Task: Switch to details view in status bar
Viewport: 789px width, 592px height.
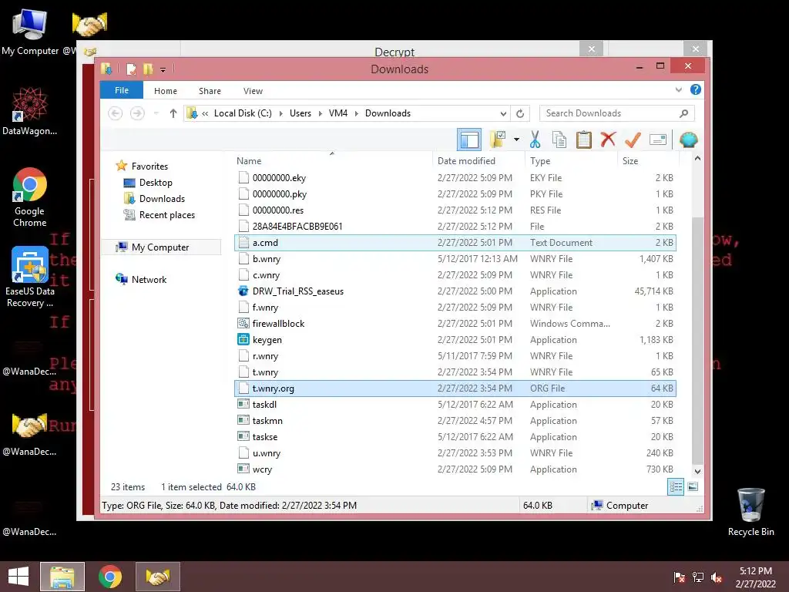Action: click(675, 486)
